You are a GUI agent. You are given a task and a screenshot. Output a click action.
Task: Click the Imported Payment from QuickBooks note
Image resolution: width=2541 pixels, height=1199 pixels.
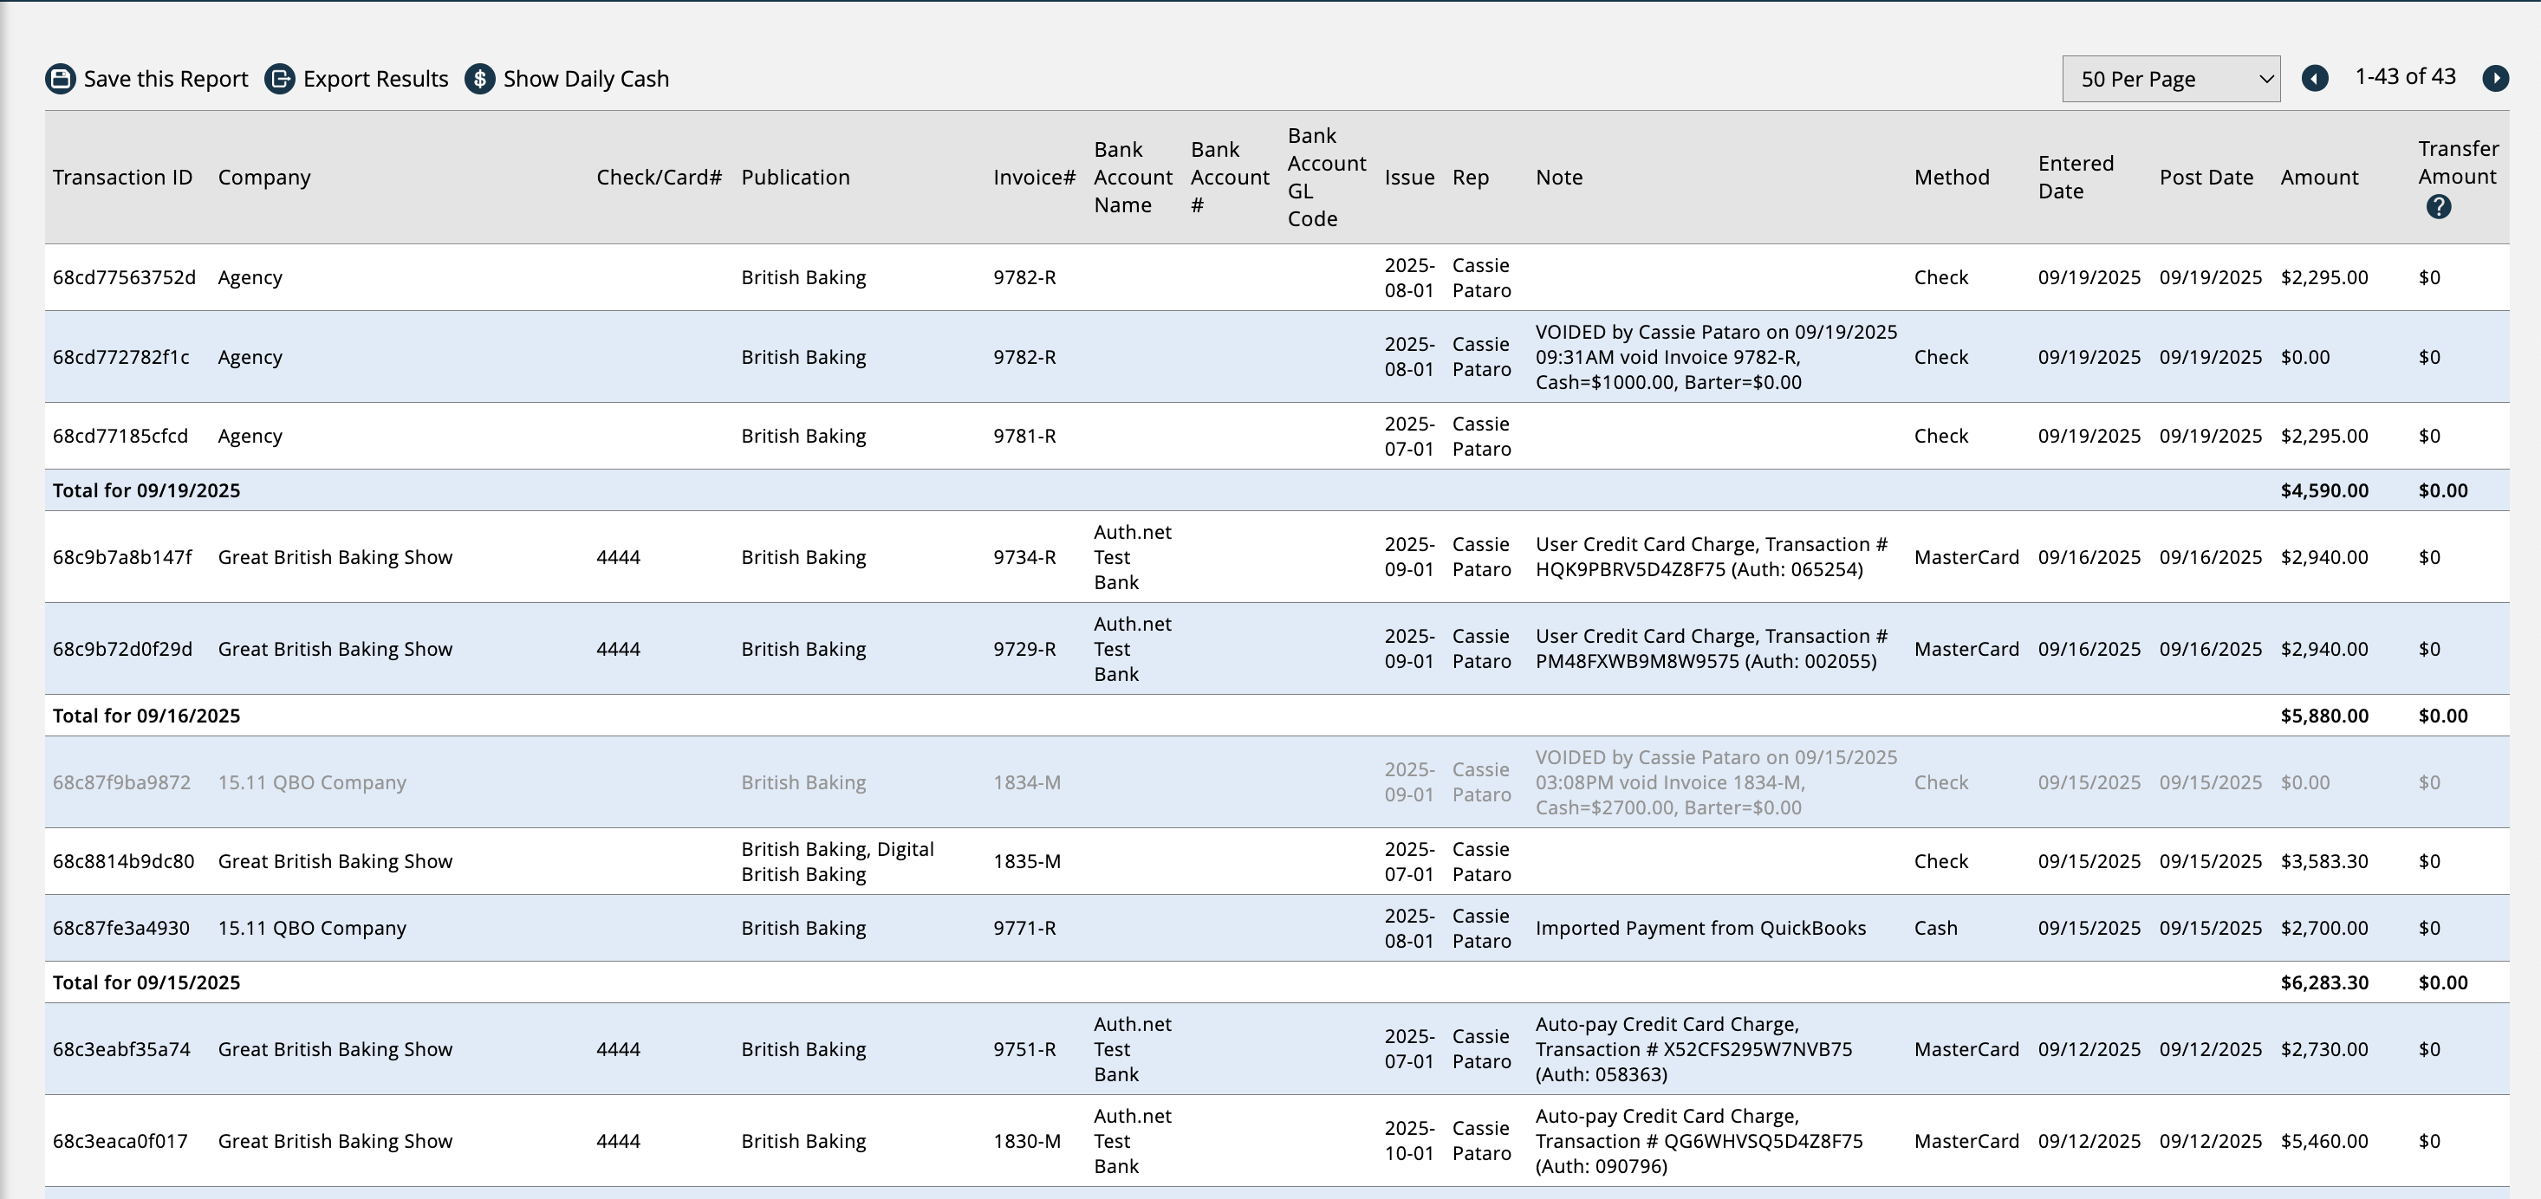[x=1699, y=928]
